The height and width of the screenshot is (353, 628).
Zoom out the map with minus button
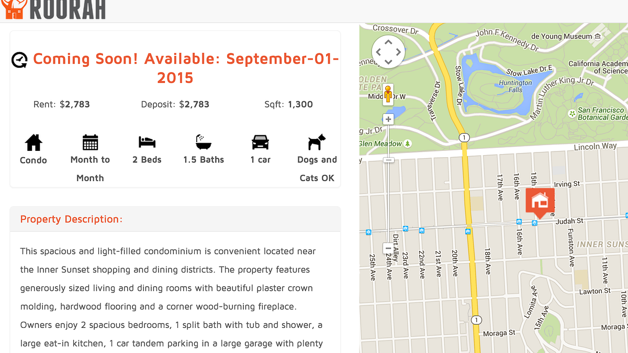(388, 249)
